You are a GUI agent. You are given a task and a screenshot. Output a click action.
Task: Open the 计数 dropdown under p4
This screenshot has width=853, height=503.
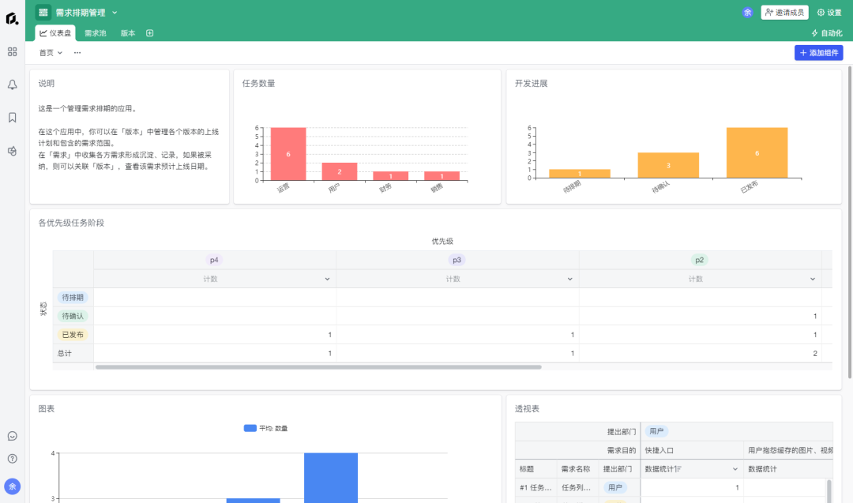[327, 279]
